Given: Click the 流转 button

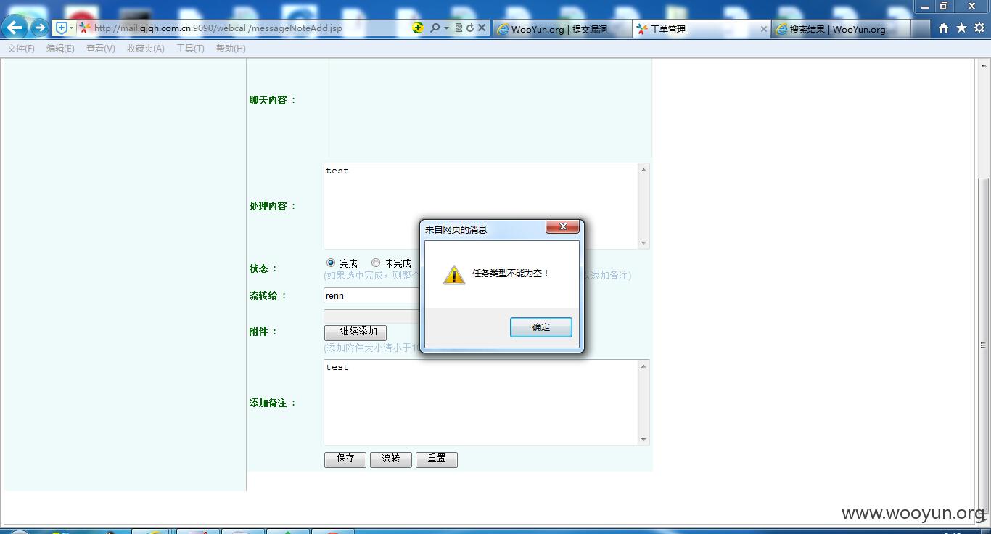Looking at the screenshot, I should [391, 459].
